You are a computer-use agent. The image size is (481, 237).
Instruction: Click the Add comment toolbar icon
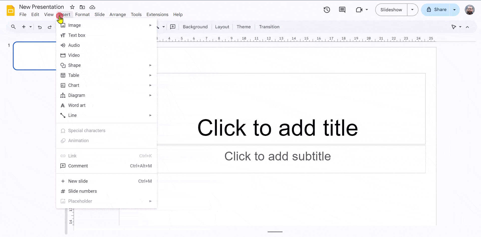(x=173, y=27)
